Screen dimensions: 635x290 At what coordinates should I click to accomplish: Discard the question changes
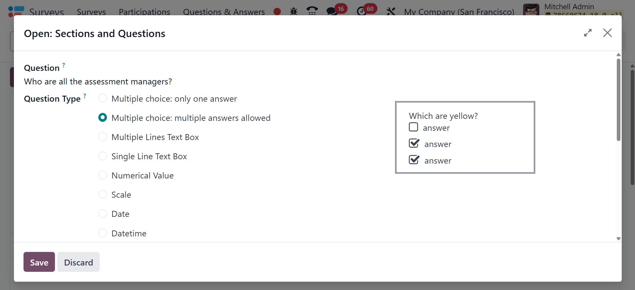click(78, 262)
